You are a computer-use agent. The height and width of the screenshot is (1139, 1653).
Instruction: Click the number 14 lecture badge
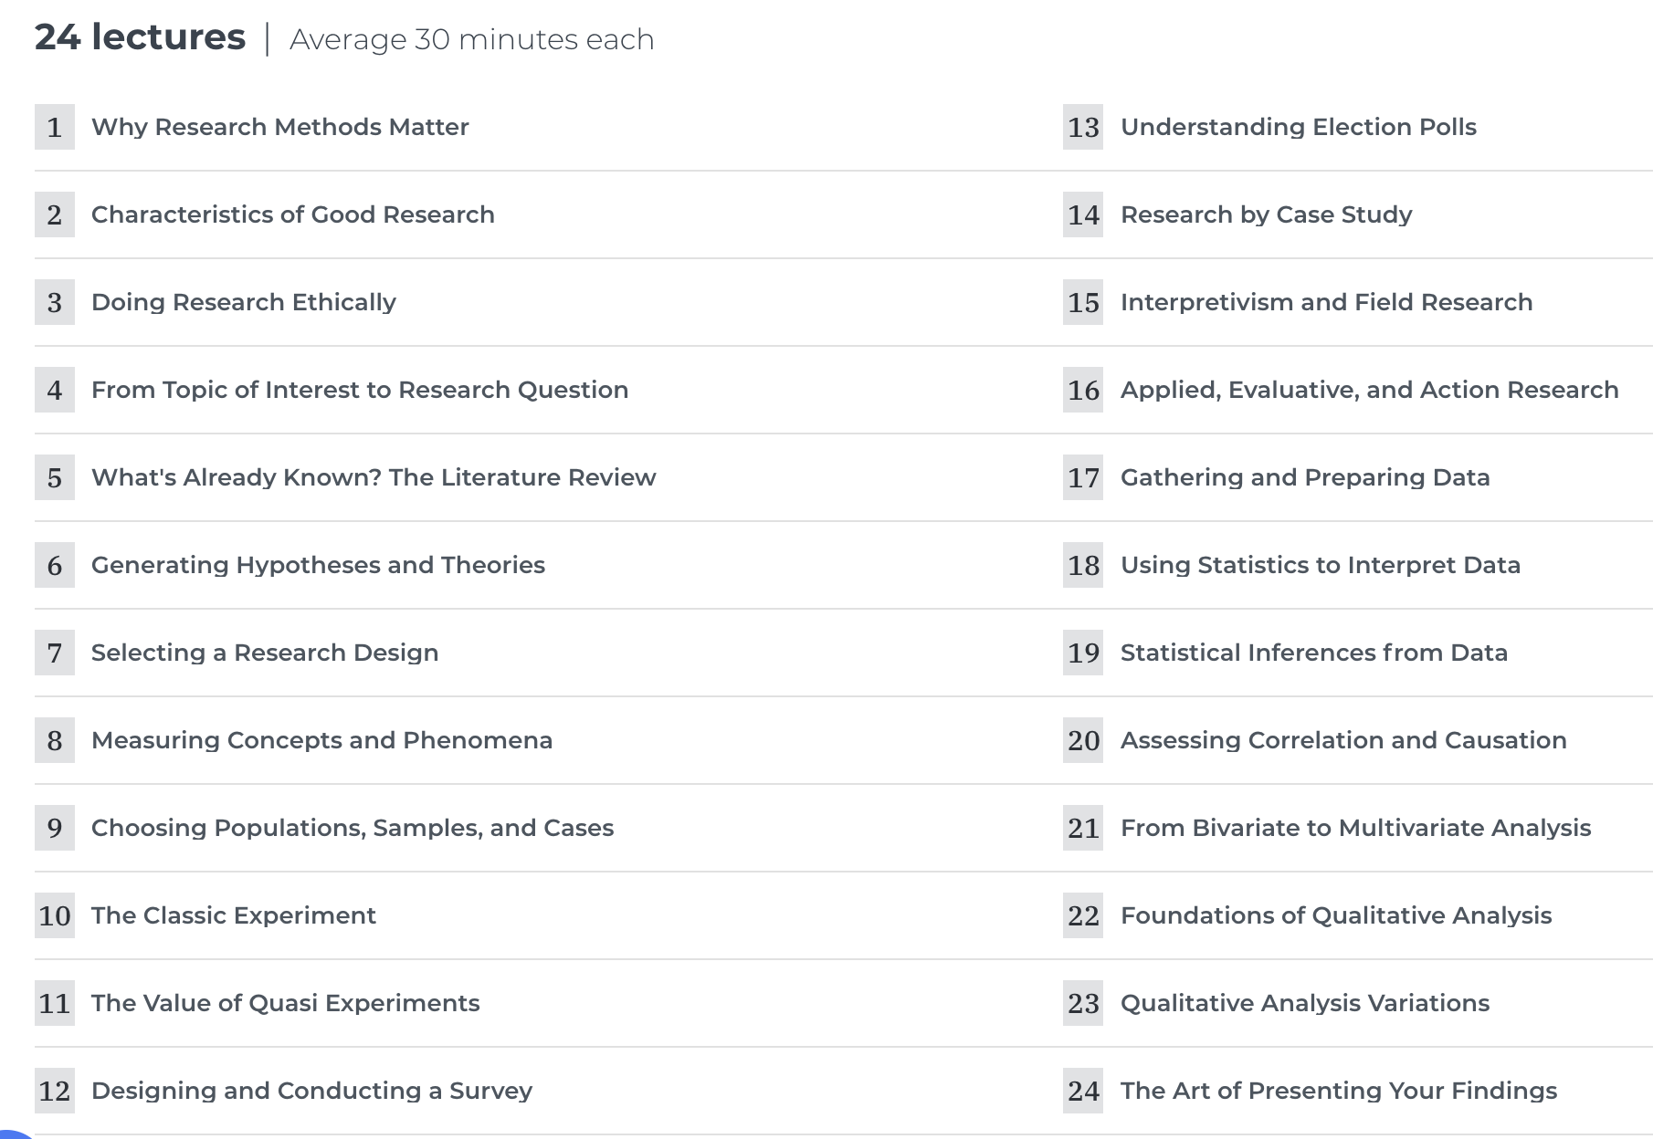(x=1083, y=214)
